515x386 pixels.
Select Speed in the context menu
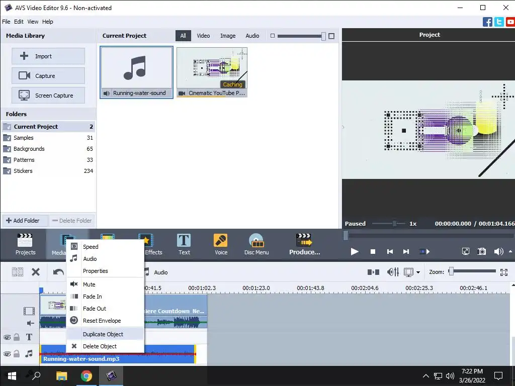pos(105,246)
